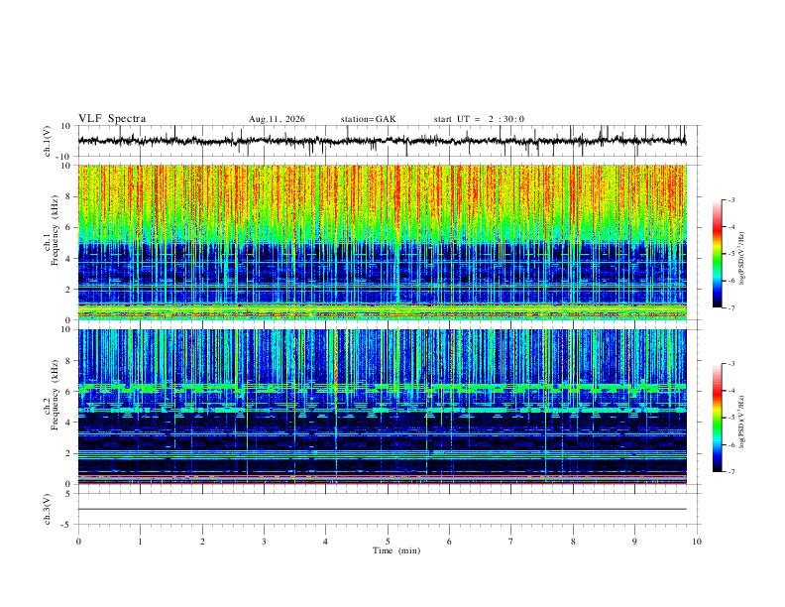Click the station=GAK label
Image resolution: width=785 pixels, height=607 pixels.
[x=369, y=119]
